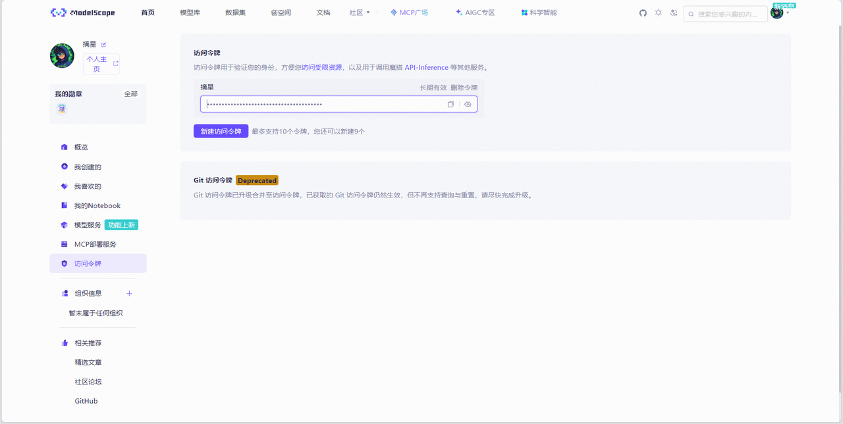Open 概览 in the sidebar
This screenshot has height=424, width=843.
81,147
